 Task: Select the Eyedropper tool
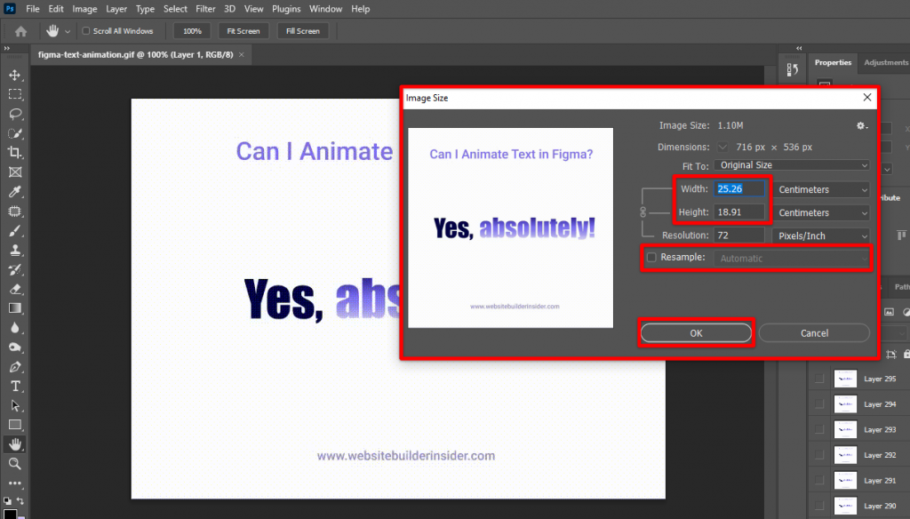(15, 192)
